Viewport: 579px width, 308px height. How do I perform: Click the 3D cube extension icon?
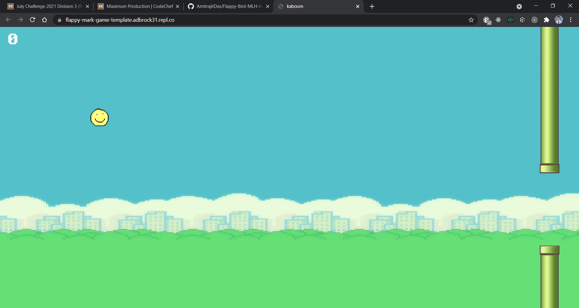(522, 20)
